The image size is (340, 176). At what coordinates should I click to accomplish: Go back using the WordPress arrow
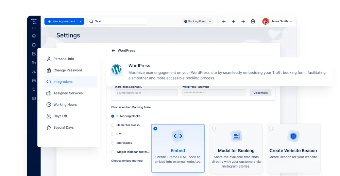113,50
